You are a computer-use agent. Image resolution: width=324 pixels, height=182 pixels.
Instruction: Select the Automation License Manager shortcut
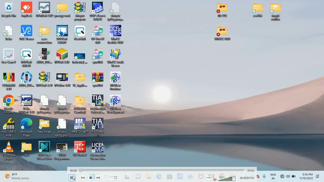tap(98, 151)
